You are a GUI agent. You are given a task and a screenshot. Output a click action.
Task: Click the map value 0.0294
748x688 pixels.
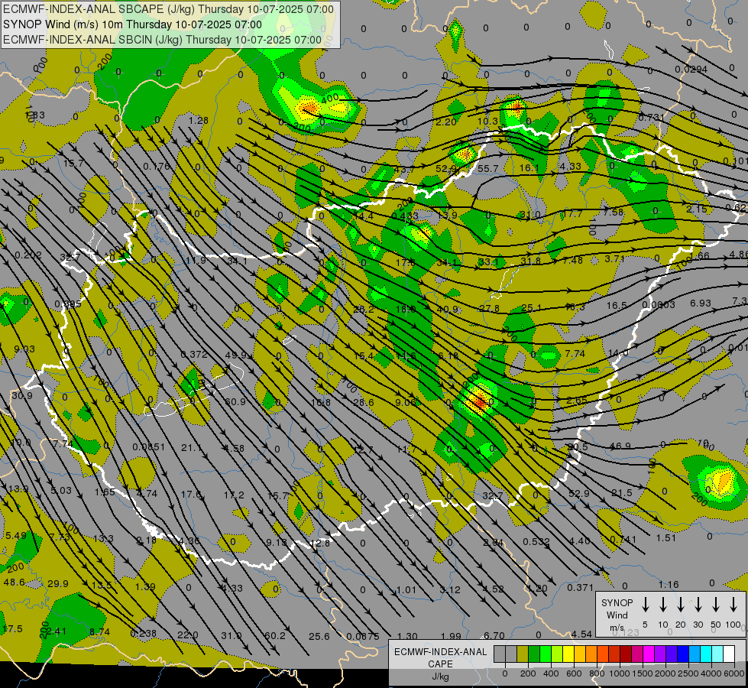pos(691,70)
